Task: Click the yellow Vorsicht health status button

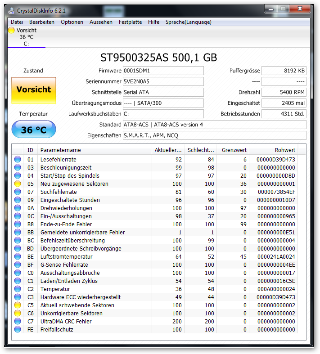Action: coord(34,90)
